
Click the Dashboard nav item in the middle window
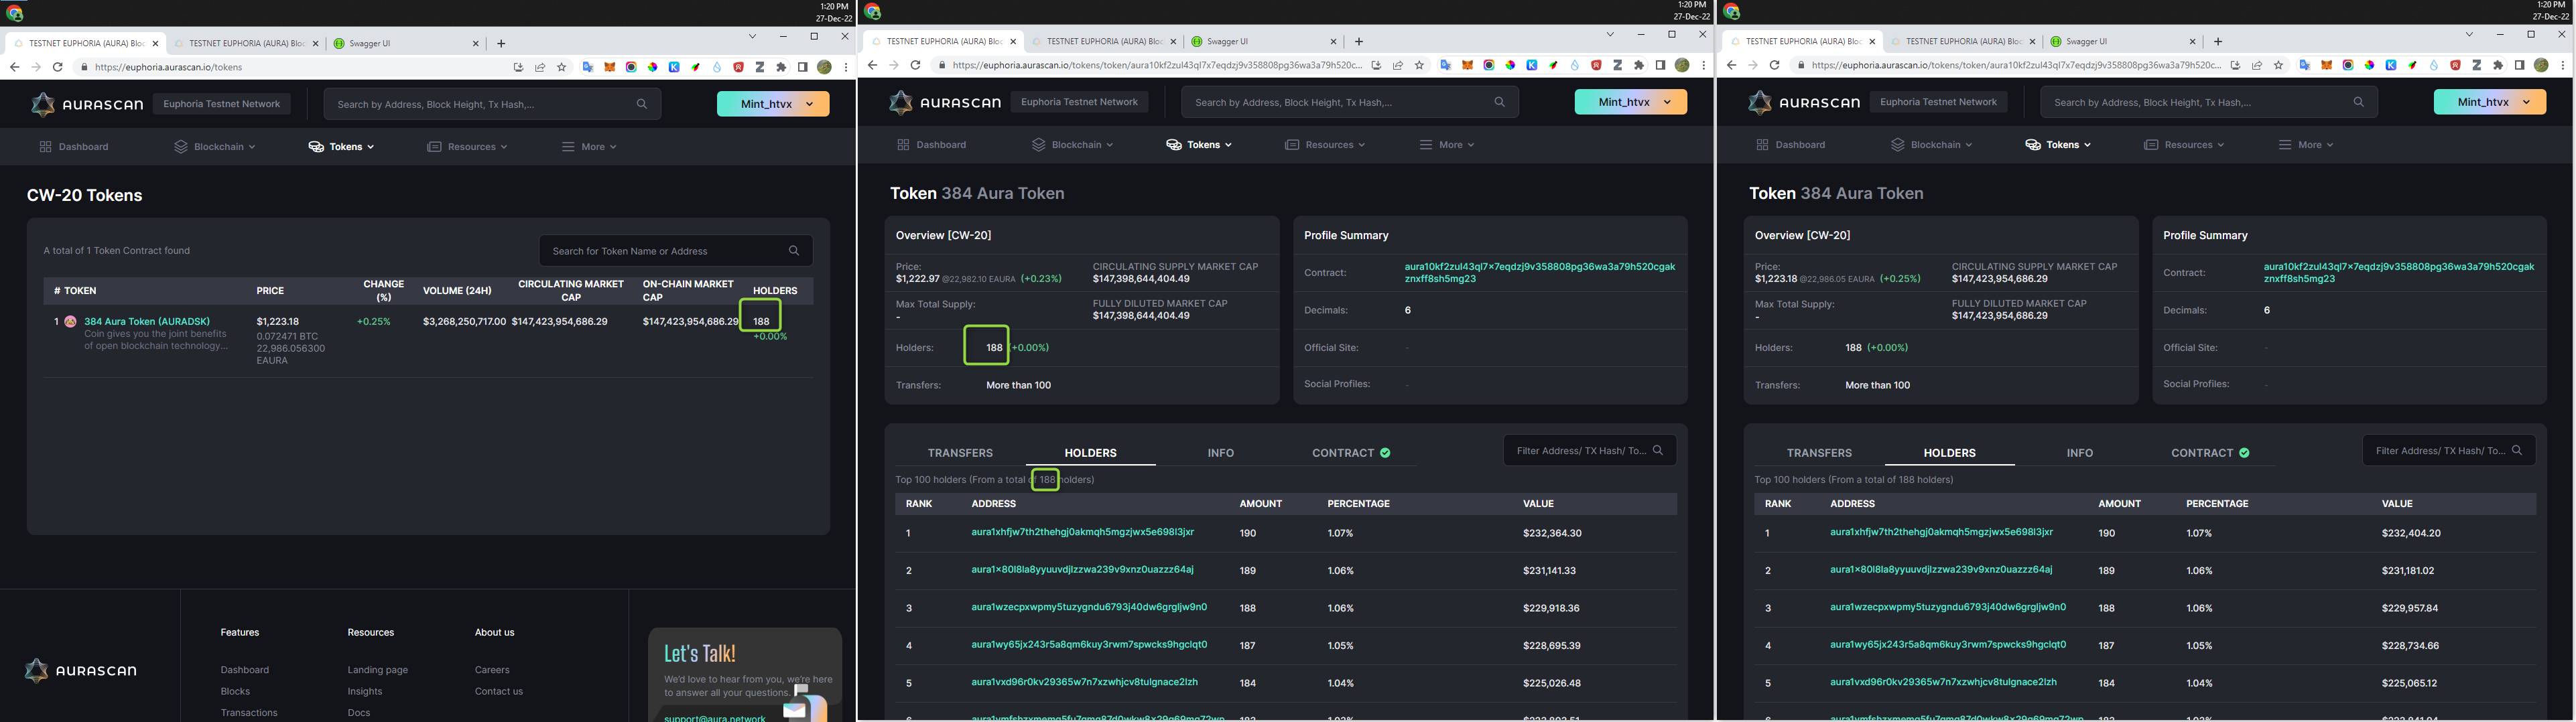coord(932,145)
